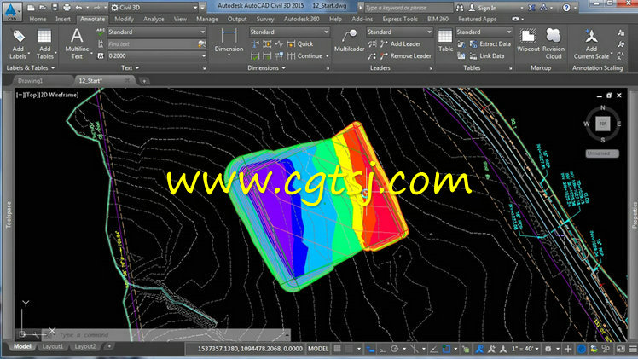Click the Find text search icon
638x359 pixels.
click(202, 43)
